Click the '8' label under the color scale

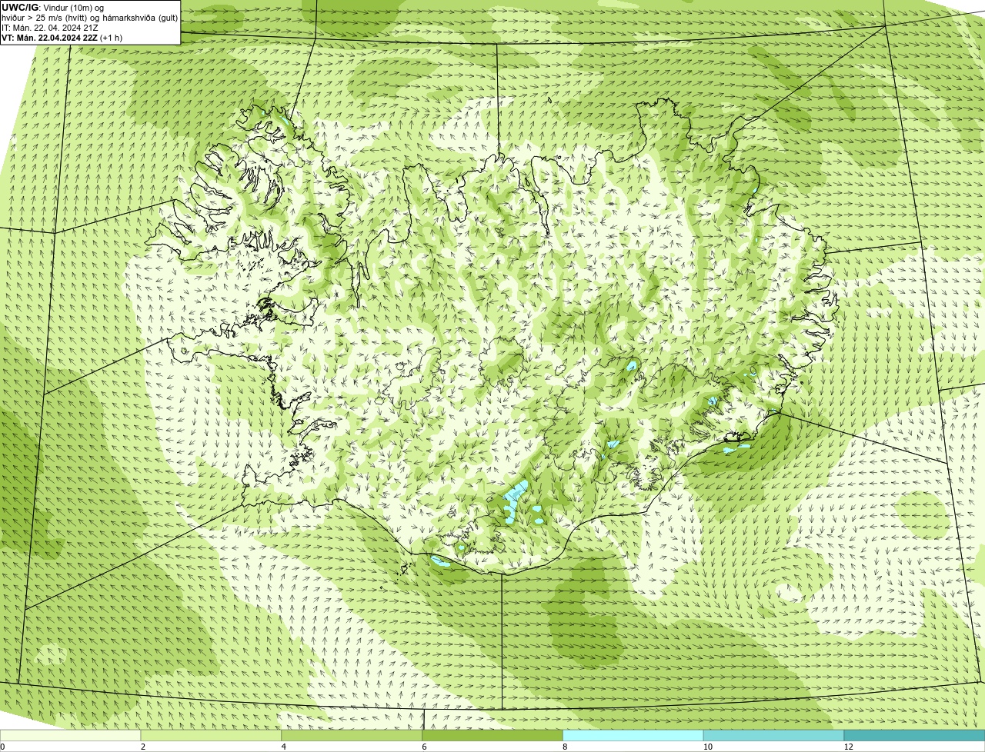coord(565,747)
